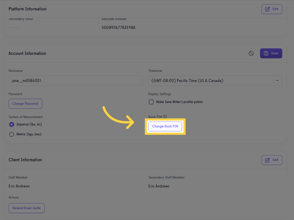Click the Nickname input field
The width and height of the screenshot is (294, 220).
(75, 81)
